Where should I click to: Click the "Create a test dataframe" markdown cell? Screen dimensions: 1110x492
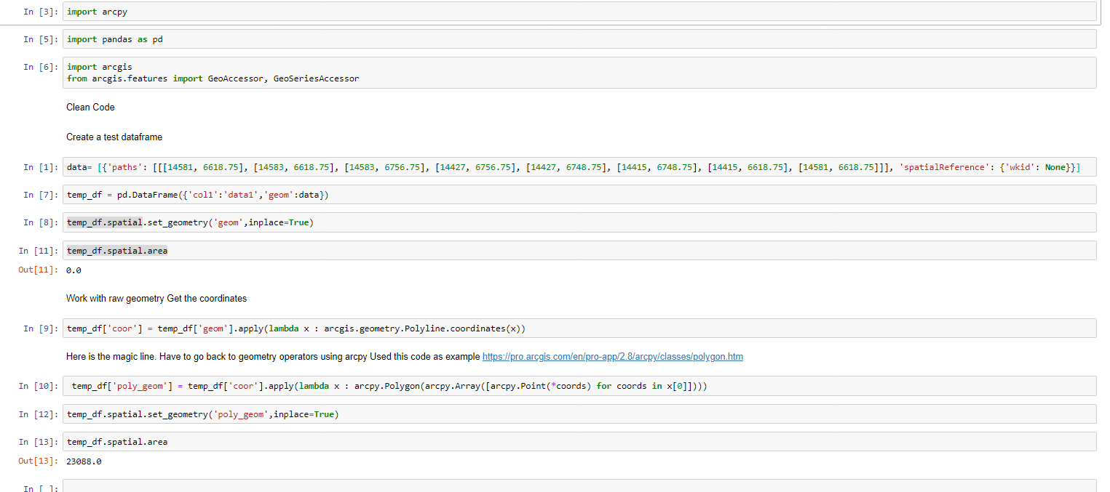click(x=114, y=137)
